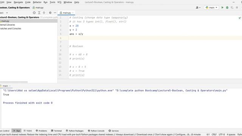
Task: Close the main run tab
Action: point(10,86)
